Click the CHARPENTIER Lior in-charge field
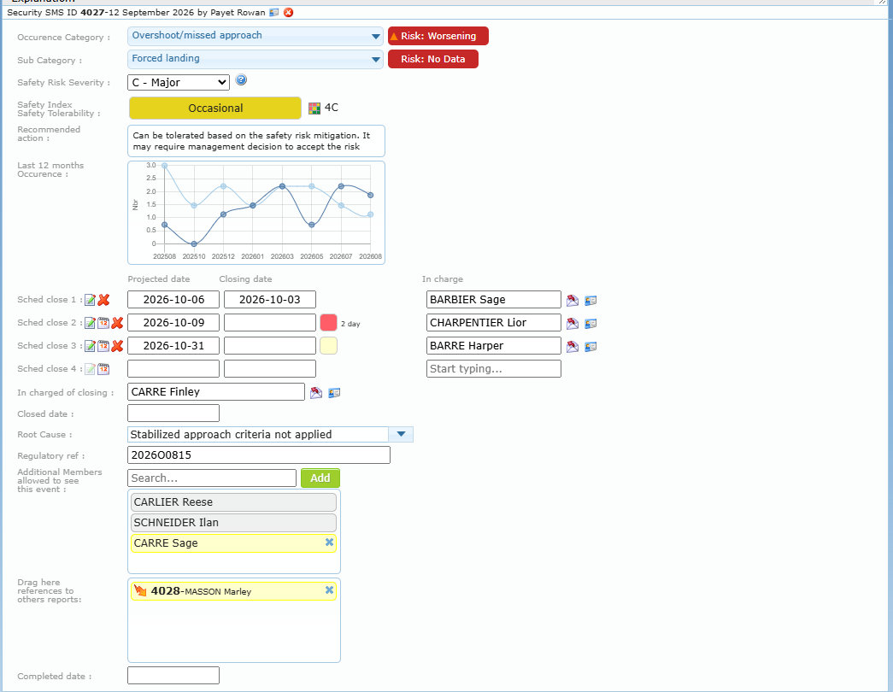The image size is (893, 692). click(x=494, y=322)
